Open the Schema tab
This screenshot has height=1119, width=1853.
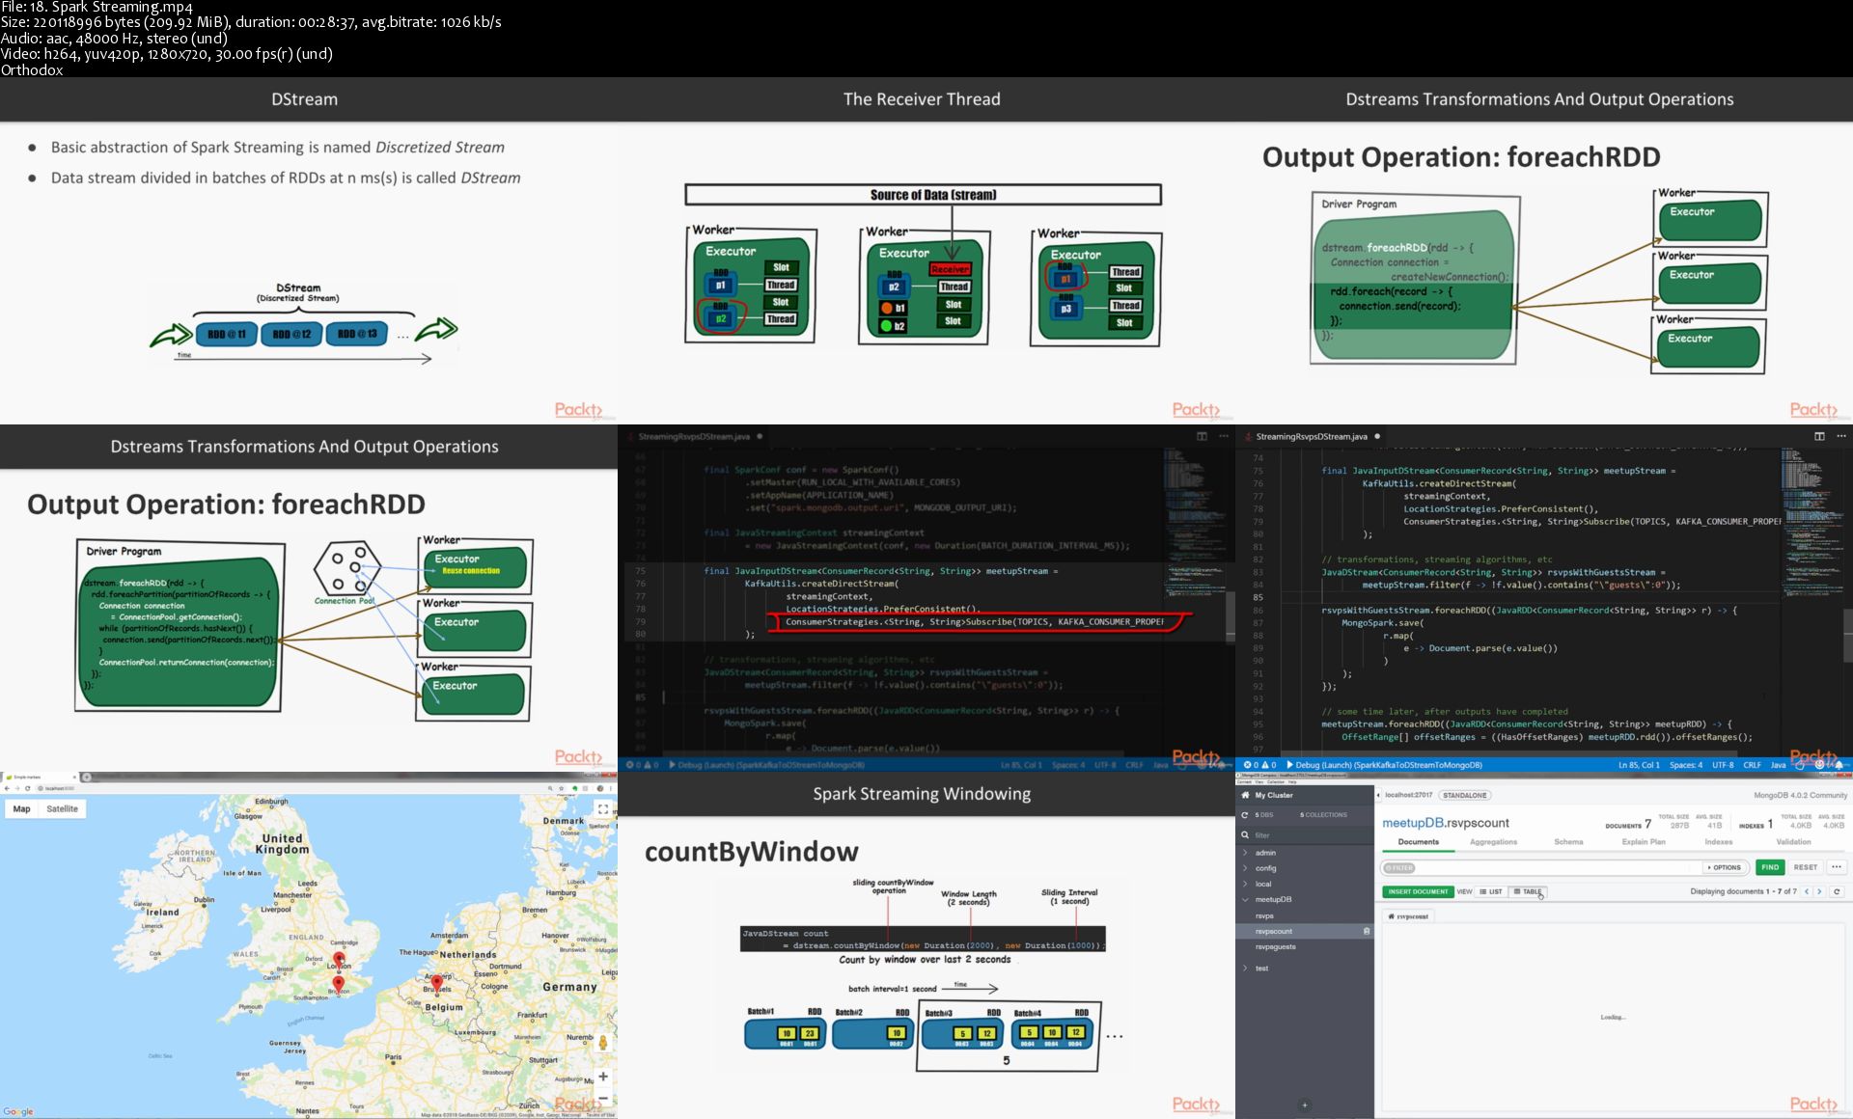(x=1568, y=842)
